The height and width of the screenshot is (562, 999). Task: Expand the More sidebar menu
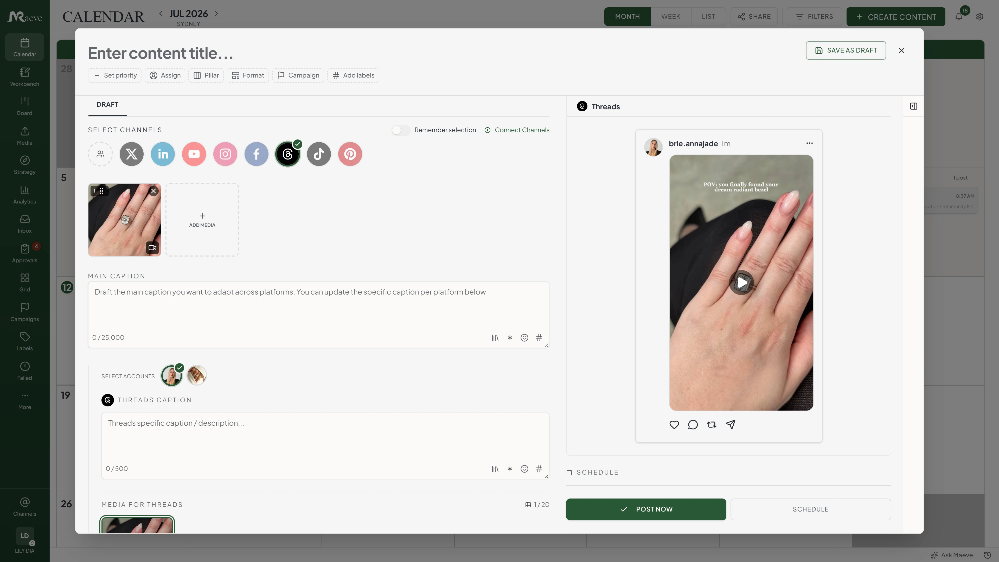pyautogui.click(x=24, y=400)
